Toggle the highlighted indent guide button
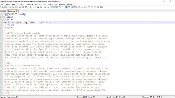 [66, 7]
